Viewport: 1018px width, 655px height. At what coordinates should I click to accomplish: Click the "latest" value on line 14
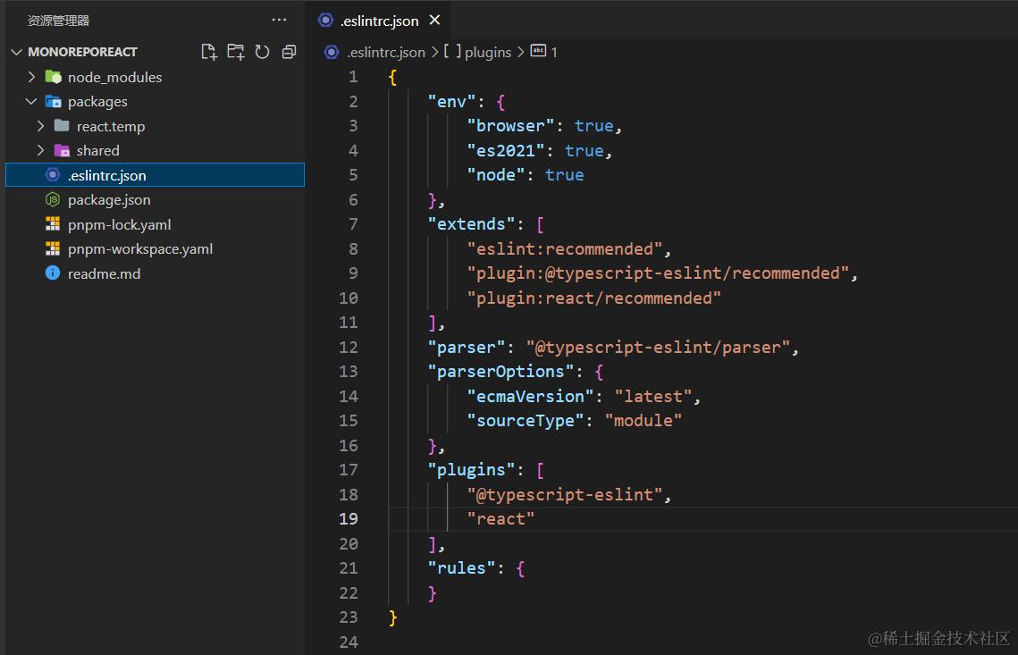[x=653, y=397]
